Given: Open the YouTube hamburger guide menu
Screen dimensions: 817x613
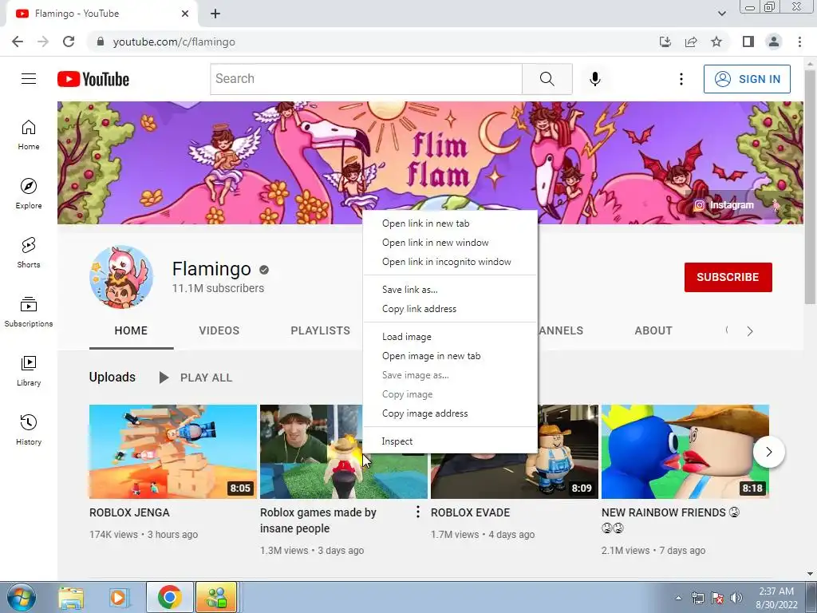Looking at the screenshot, I should pyautogui.click(x=29, y=79).
